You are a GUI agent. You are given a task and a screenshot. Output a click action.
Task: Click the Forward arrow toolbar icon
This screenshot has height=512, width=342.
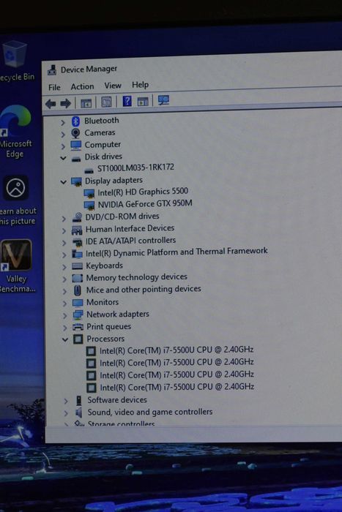point(66,104)
